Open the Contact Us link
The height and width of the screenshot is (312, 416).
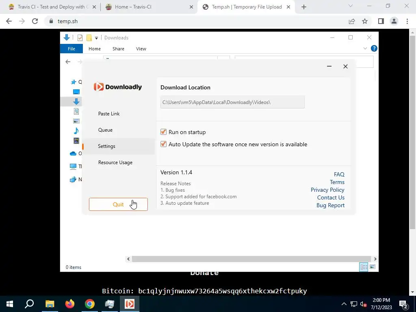tap(331, 197)
